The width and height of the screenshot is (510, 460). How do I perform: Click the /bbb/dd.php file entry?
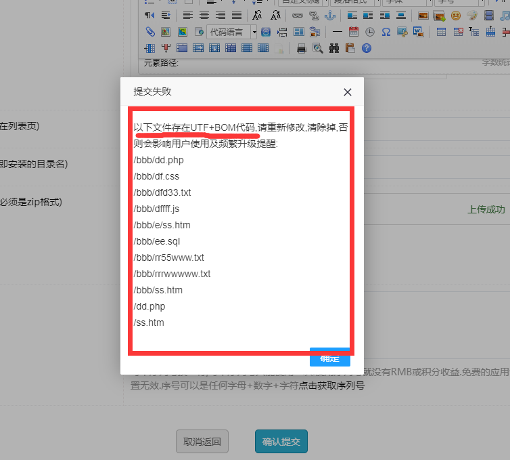coord(158,160)
